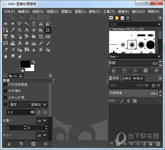Image resolution: width=165 pixels, height=150 pixels.
Task: Open the 固定 宽高比 dropdown
Action: click(28, 104)
